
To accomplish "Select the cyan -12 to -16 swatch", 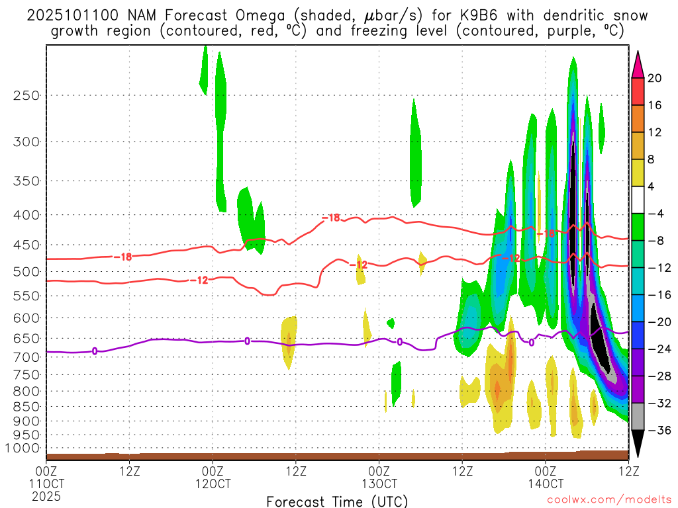I will 638,281.
